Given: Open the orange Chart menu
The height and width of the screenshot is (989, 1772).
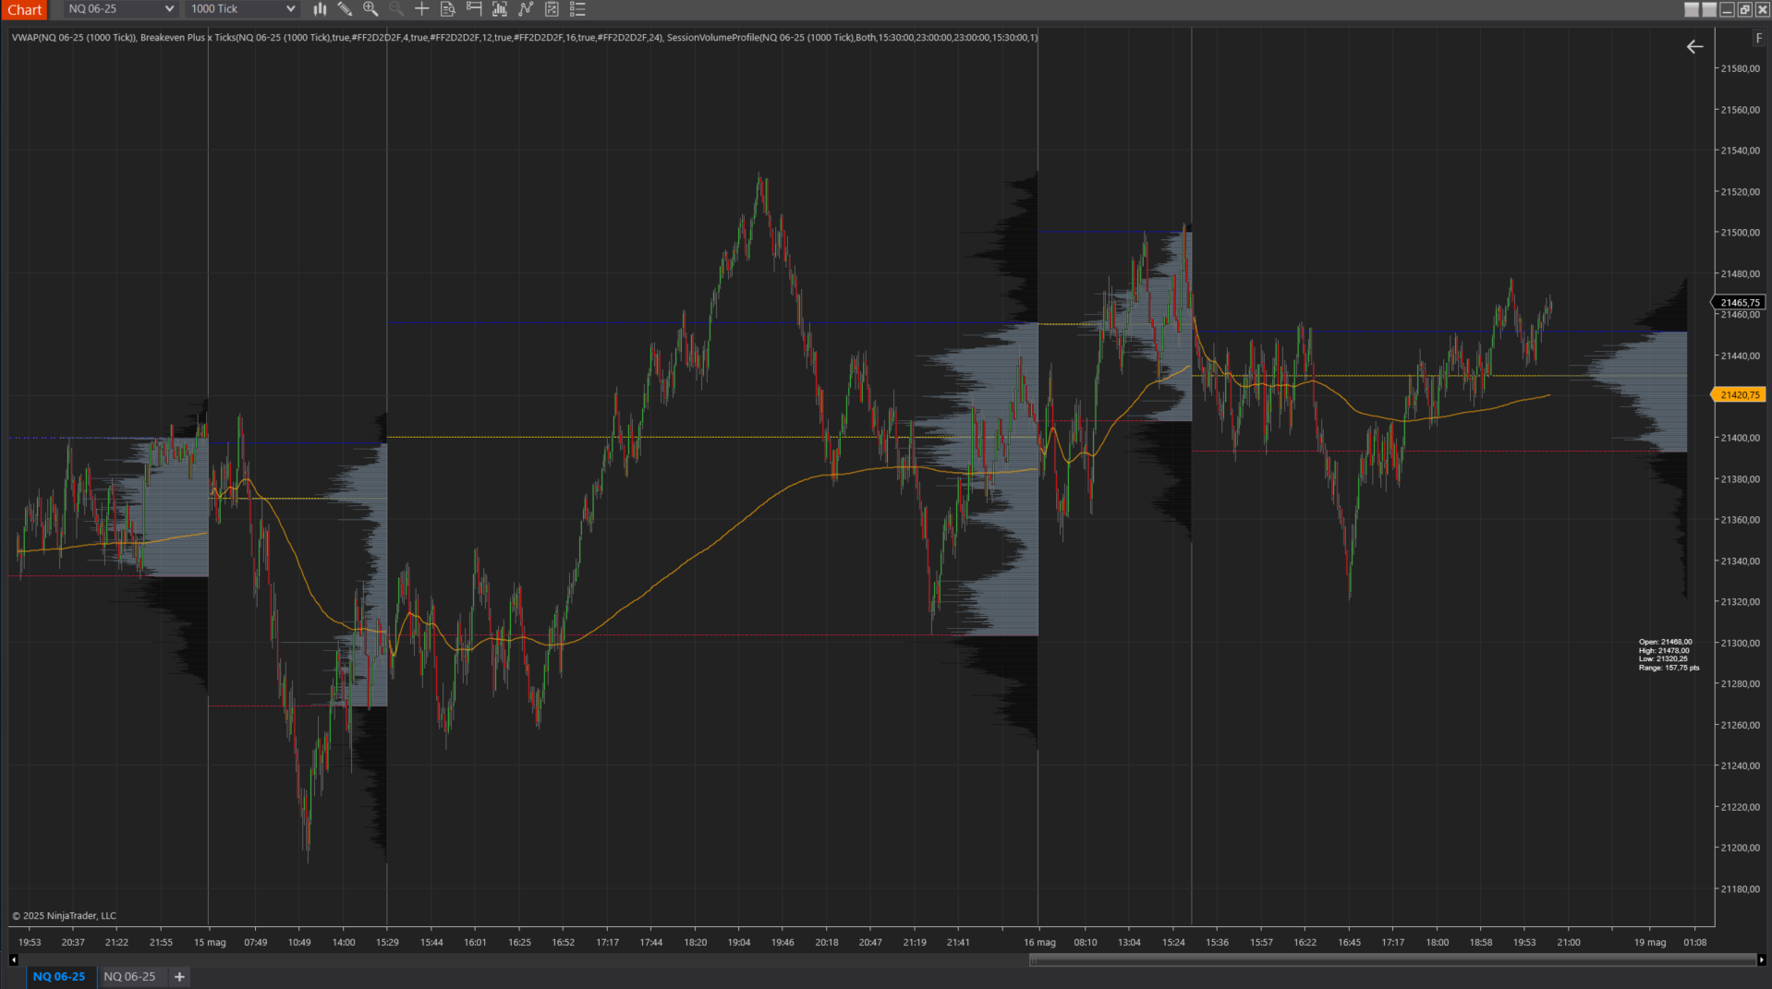Looking at the screenshot, I should tap(24, 9).
